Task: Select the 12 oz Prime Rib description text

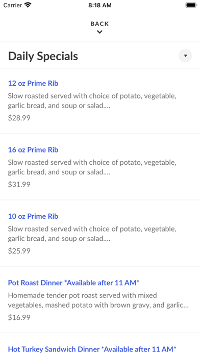Action: click(92, 101)
